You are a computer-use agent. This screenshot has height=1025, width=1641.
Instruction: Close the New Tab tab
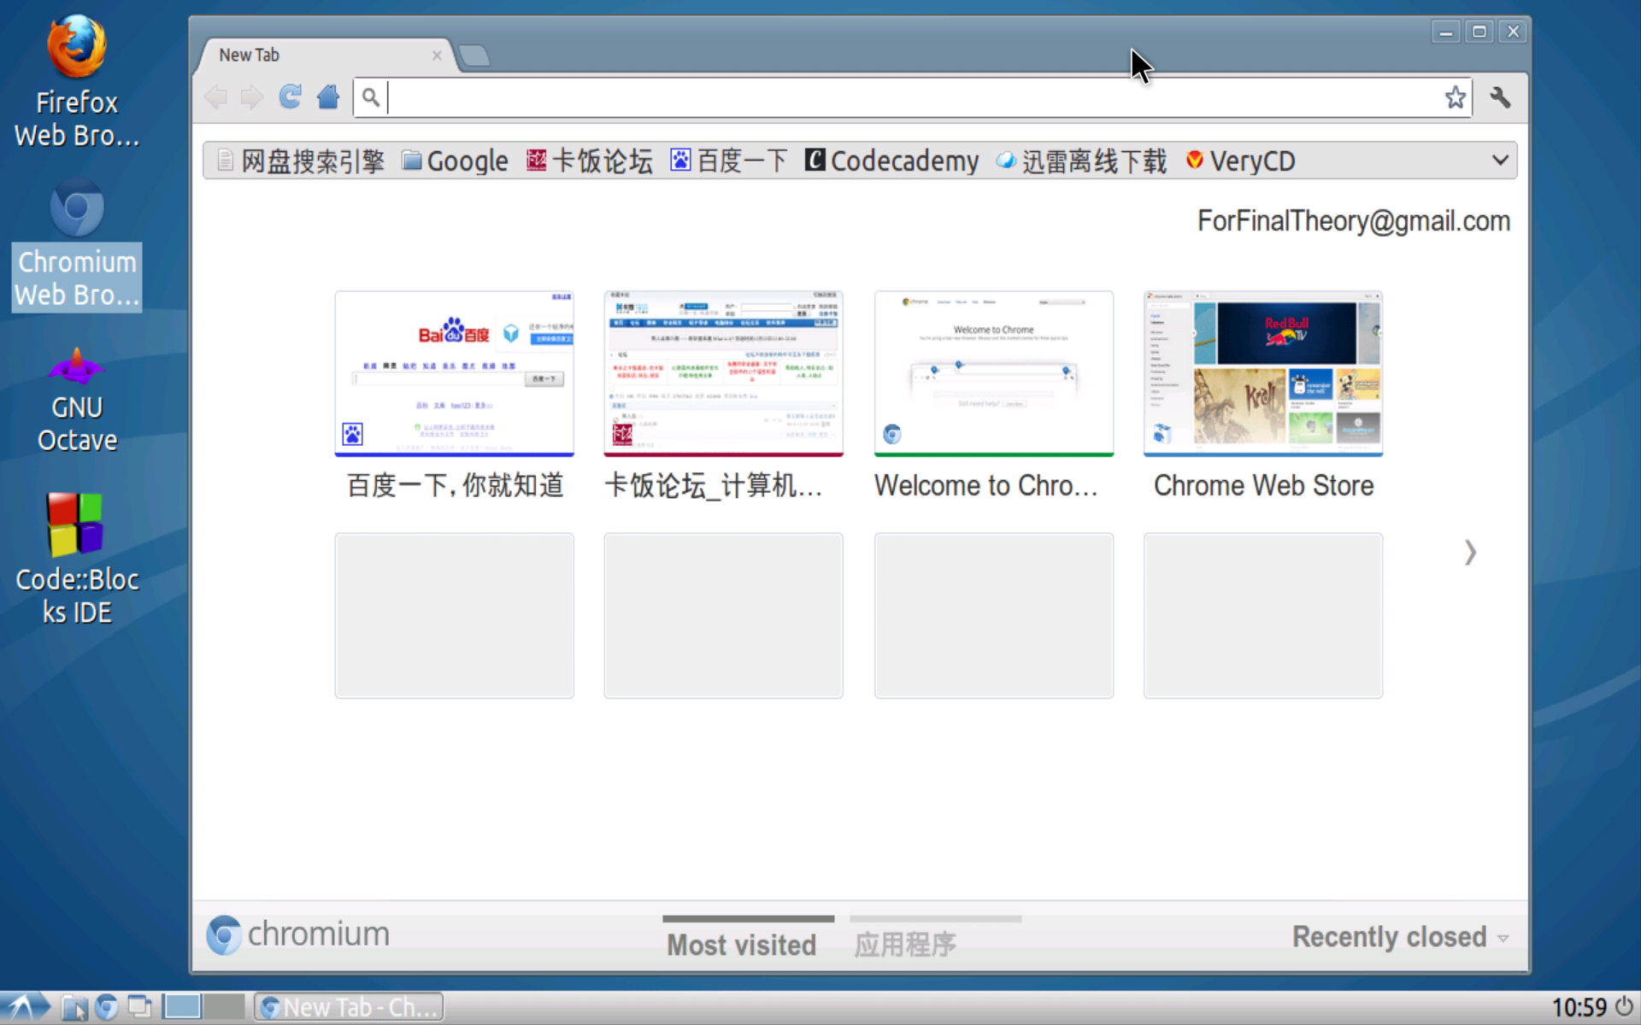(437, 56)
